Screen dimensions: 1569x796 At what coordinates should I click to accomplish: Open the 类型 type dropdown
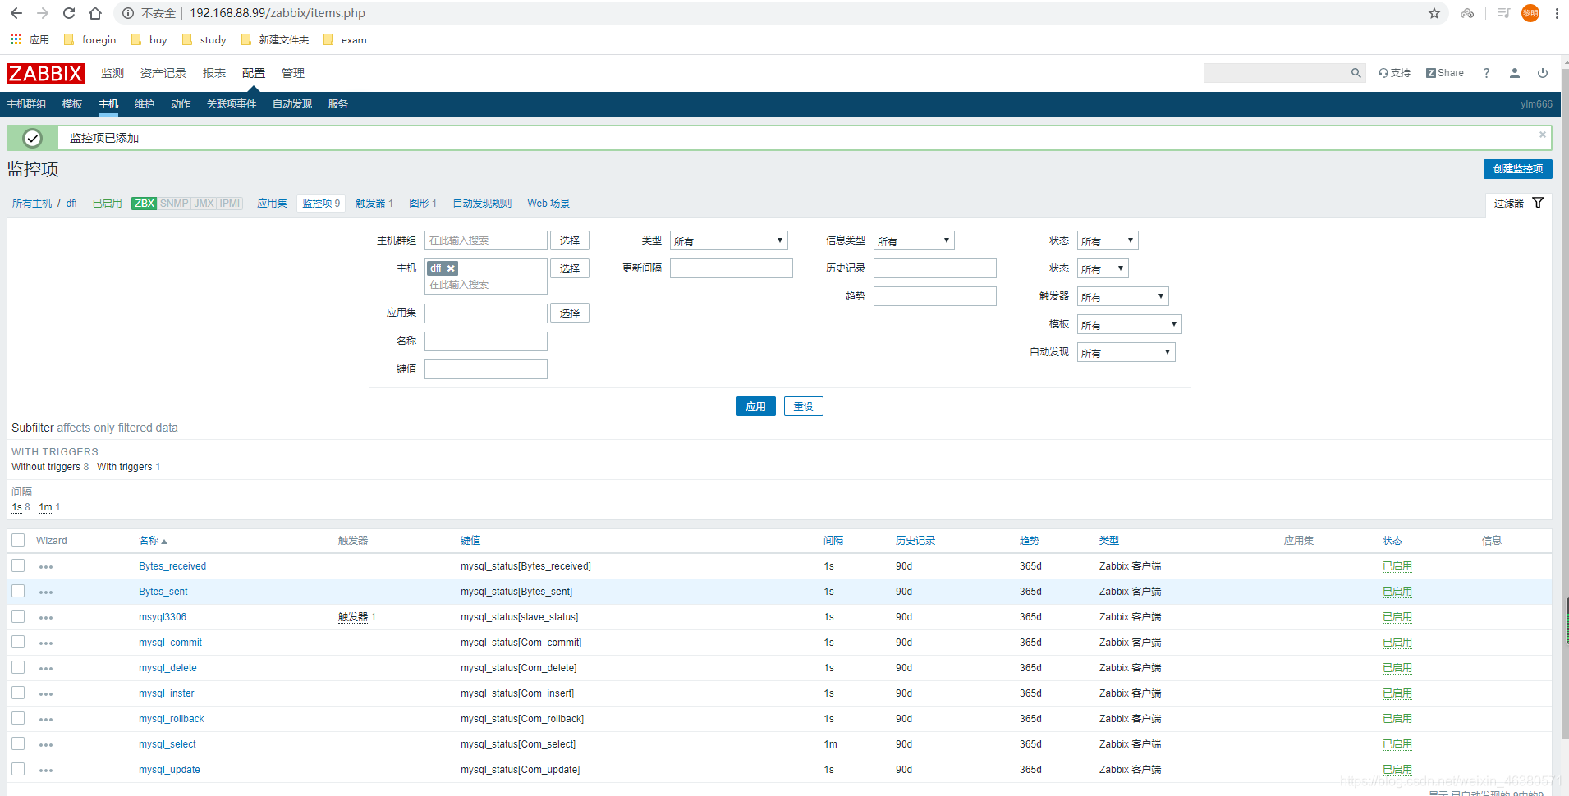click(728, 240)
